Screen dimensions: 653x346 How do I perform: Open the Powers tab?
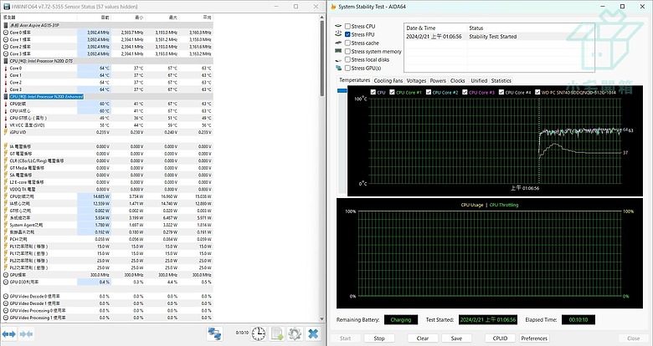[438, 81]
